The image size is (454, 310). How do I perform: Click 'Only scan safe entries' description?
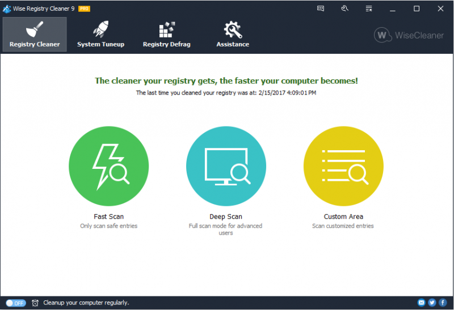tap(108, 226)
